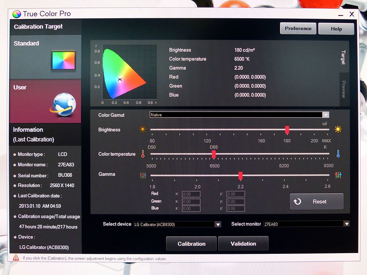Click the right gamma equalizer icon

pyautogui.click(x=338, y=175)
